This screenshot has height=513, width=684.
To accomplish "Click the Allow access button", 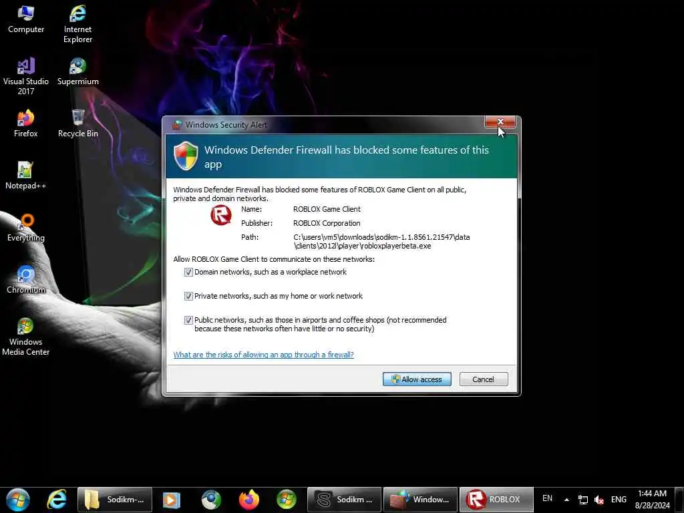I will 417,379.
